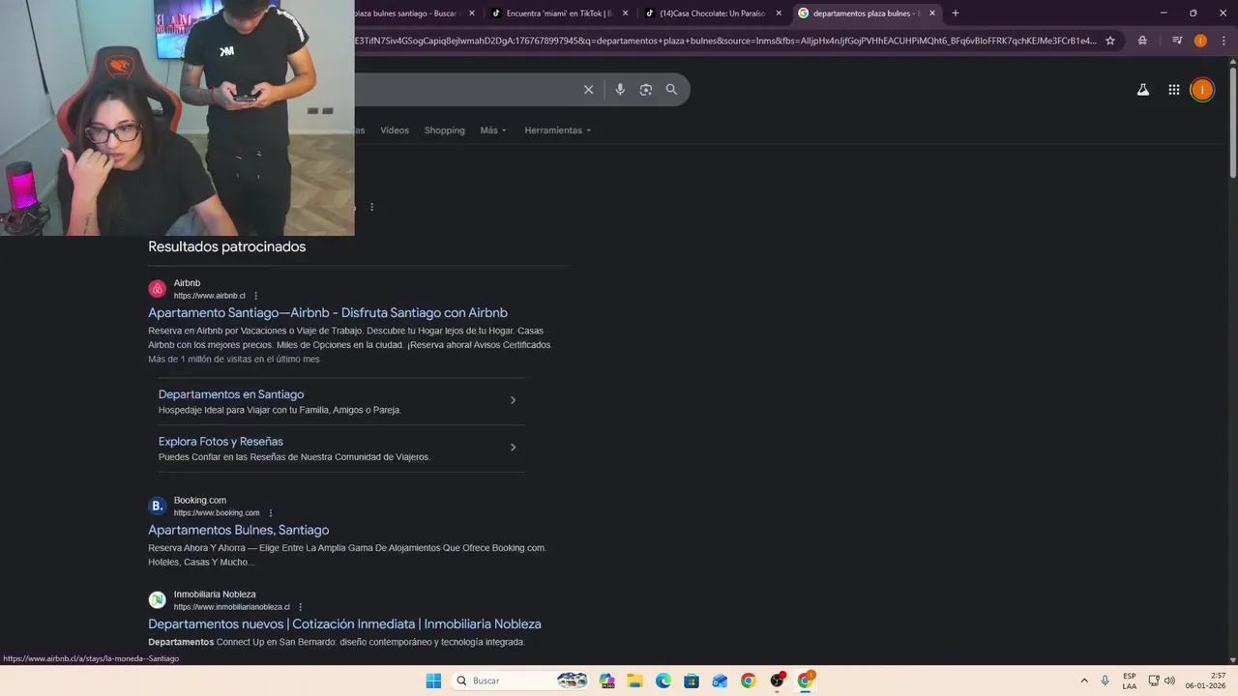
Task: Open taskbar clock showing 2:57
Action: tap(1207, 681)
